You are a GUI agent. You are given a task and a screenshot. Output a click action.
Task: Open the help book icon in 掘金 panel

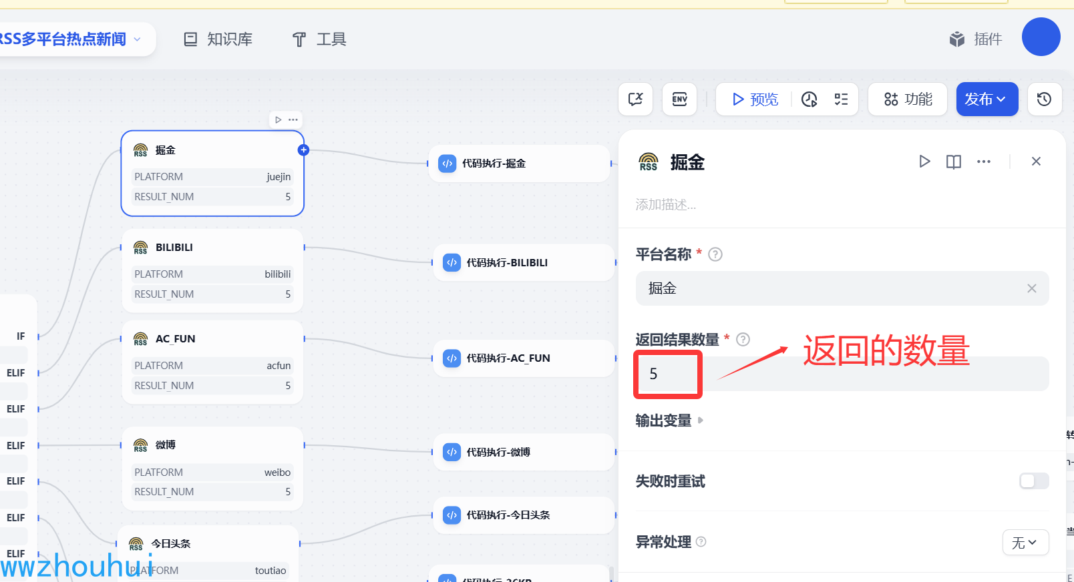[x=954, y=162]
